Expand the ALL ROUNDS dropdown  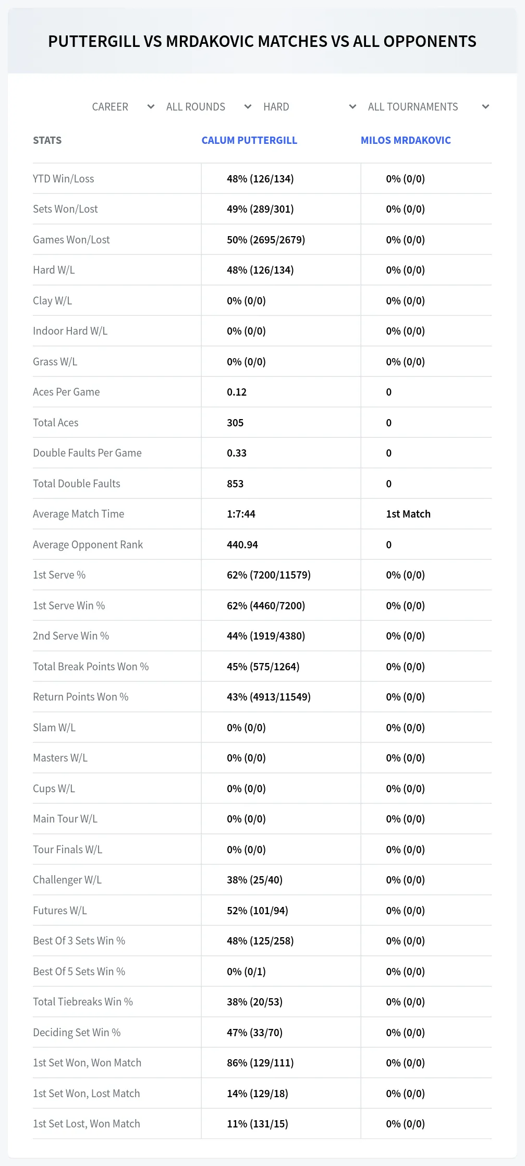click(209, 107)
